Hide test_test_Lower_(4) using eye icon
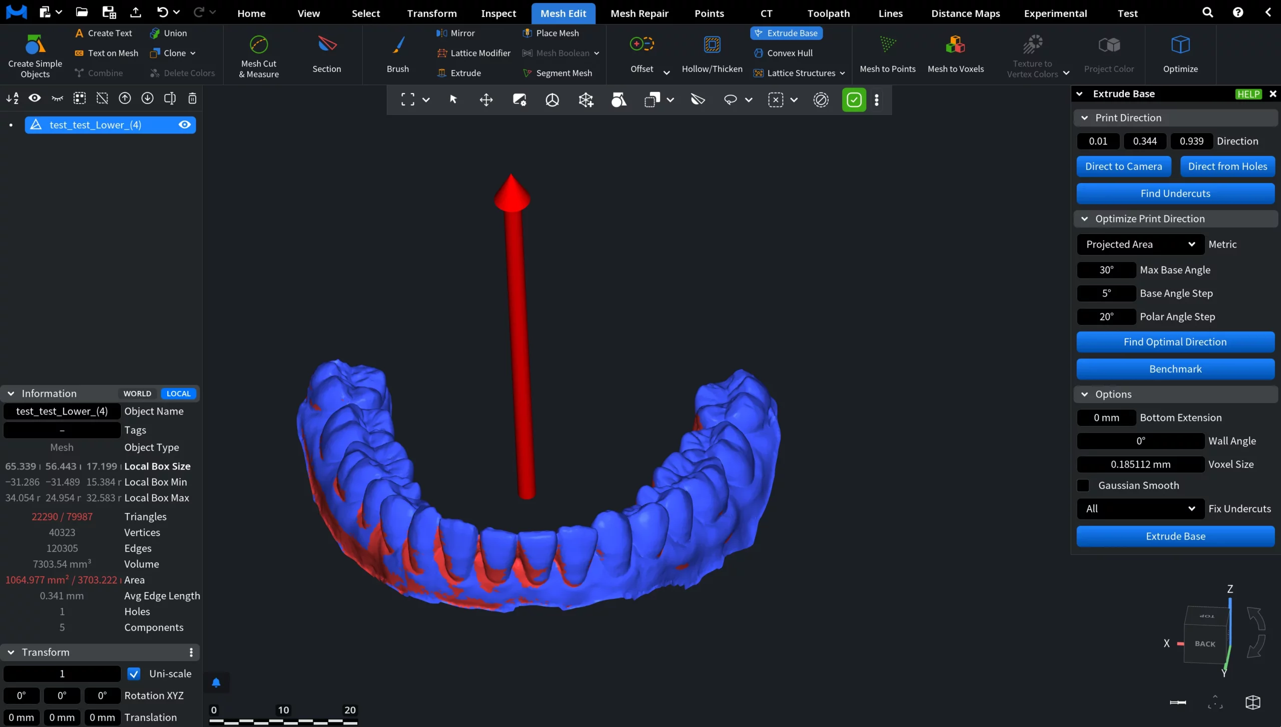The width and height of the screenshot is (1281, 727). [x=185, y=125]
